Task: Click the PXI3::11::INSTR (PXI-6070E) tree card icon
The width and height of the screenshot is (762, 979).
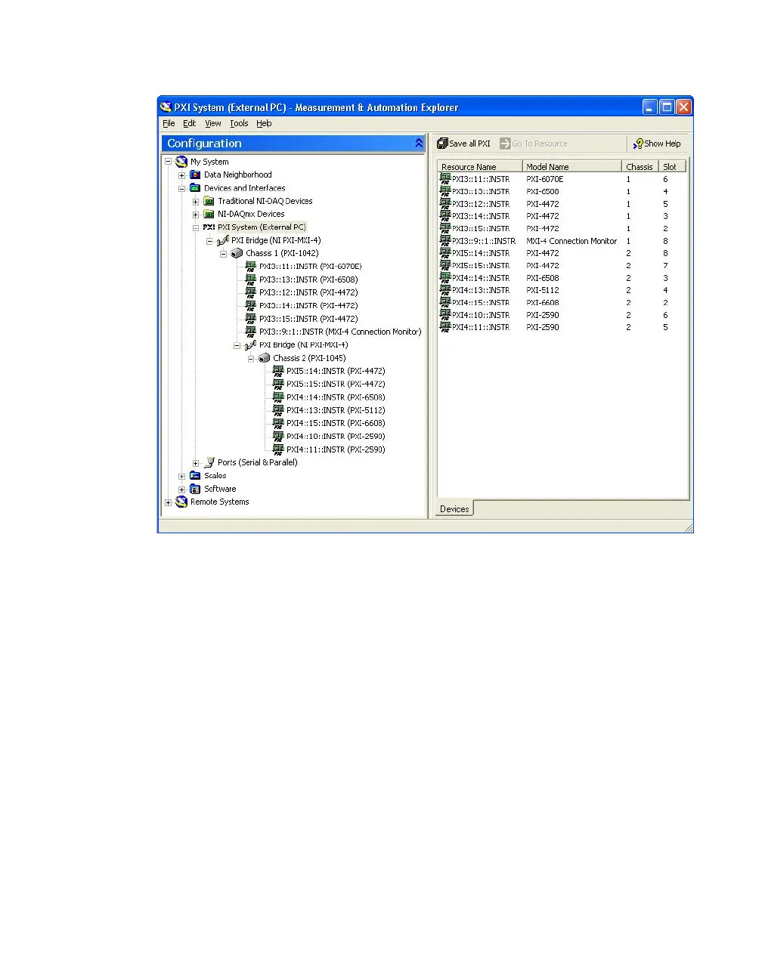Action: (x=251, y=266)
